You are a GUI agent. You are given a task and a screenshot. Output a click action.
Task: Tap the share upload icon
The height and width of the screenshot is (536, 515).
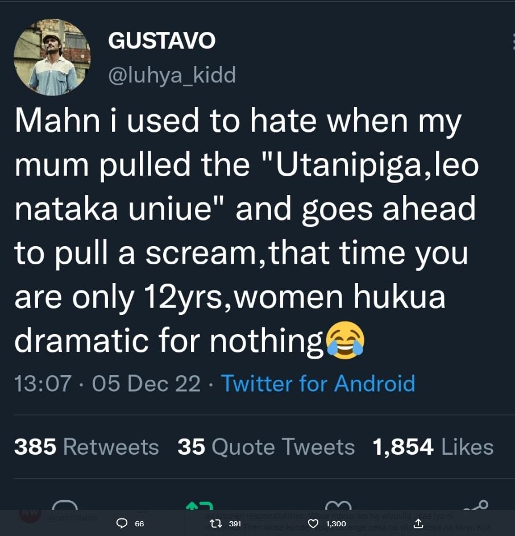coord(420,524)
